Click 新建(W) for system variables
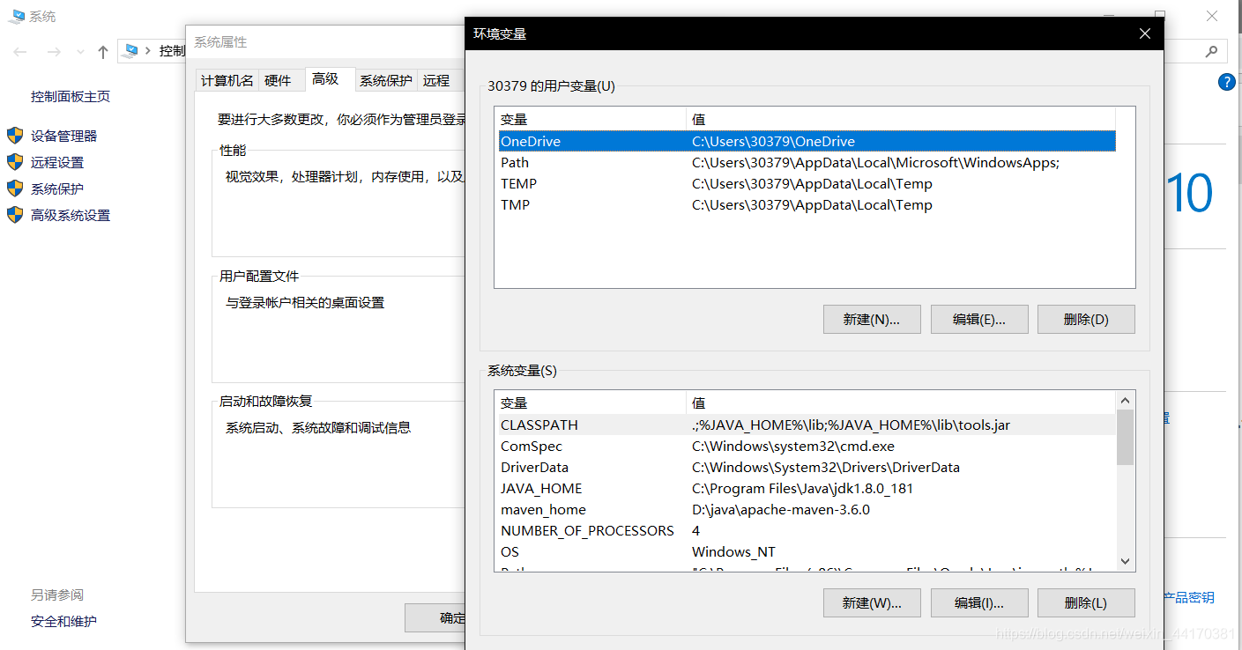Viewport: 1242px width, 650px height. [872, 602]
